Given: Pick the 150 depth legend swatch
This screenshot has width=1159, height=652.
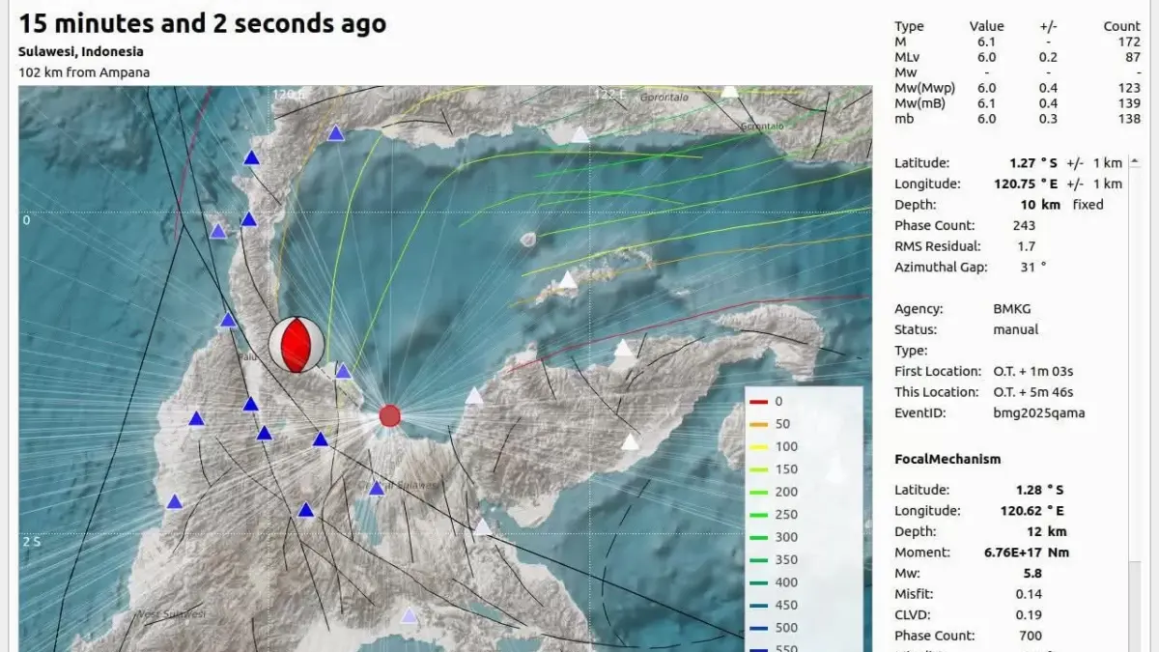Looking at the screenshot, I should coord(758,469).
